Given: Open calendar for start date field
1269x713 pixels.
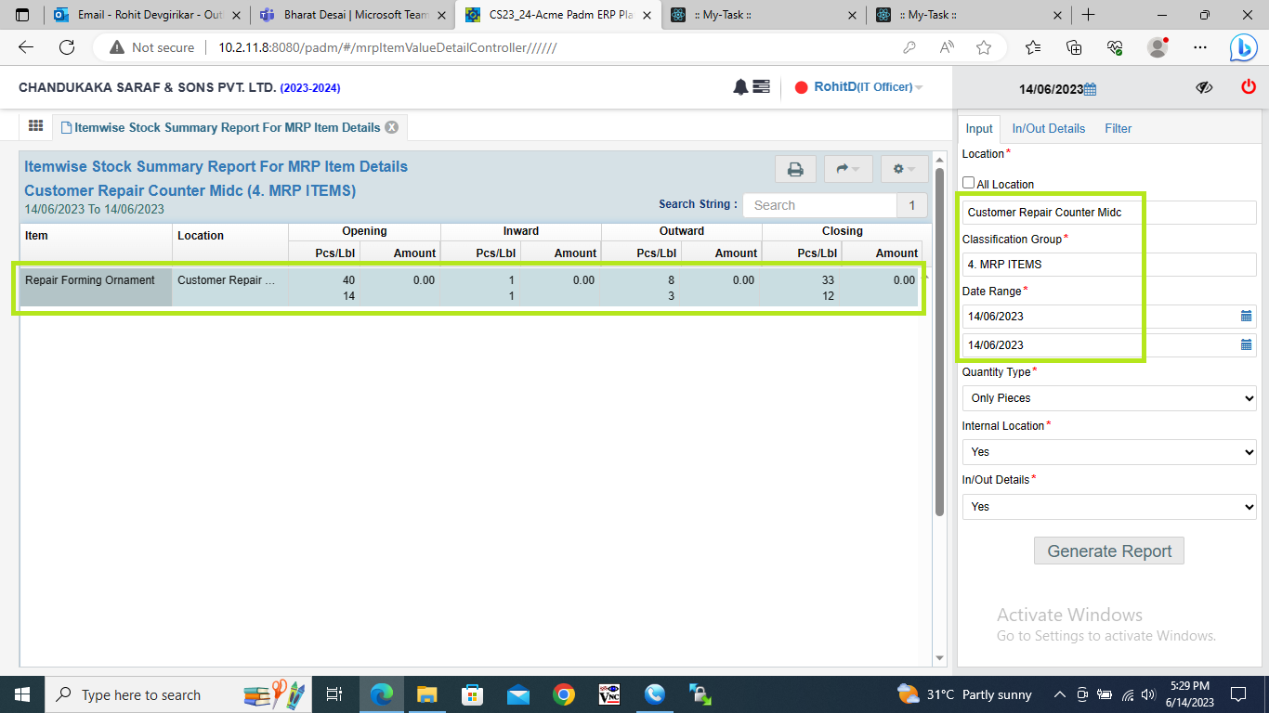Looking at the screenshot, I should (x=1247, y=317).
